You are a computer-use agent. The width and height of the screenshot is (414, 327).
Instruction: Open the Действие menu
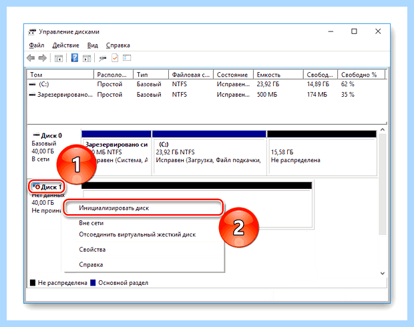(x=65, y=45)
